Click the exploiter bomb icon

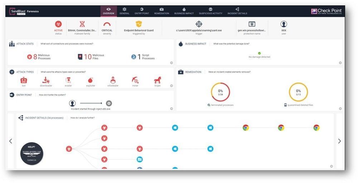point(91,80)
